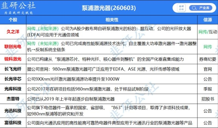The width and height of the screenshot is (218, 128).
Task: Click the 信源 column header
Action: (208, 20)
